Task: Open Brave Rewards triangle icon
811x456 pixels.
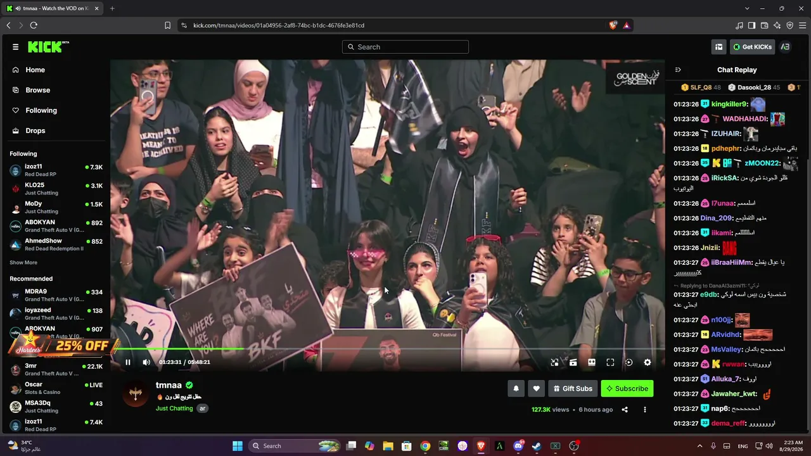Action: [626, 25]
